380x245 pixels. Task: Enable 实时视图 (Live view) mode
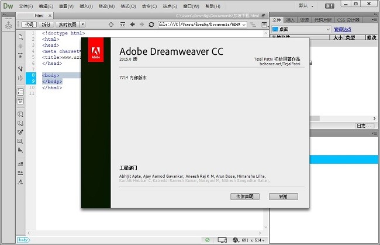67,24
